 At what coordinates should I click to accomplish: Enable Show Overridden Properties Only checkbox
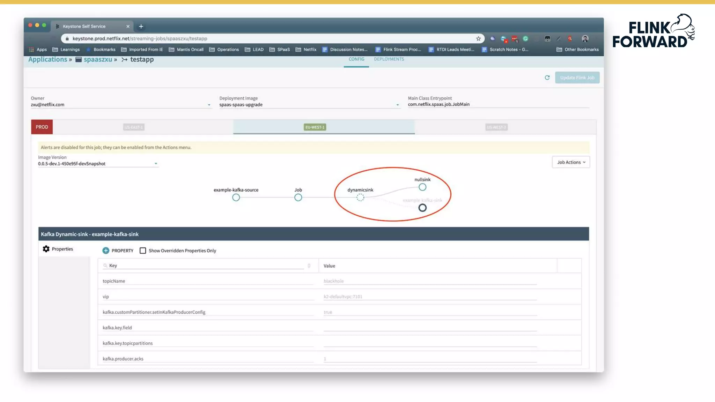tap(143, 251)
